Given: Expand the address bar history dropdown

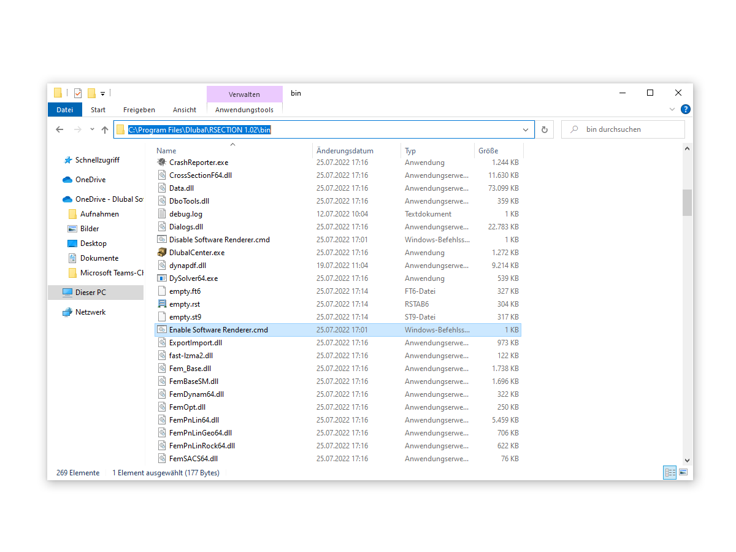Looking at the screenshot, I should coord(526,129).
